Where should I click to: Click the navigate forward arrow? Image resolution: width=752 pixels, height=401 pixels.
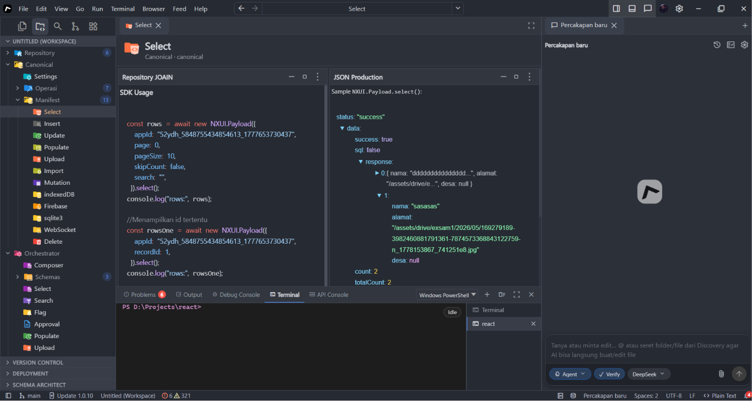(255, 8)
